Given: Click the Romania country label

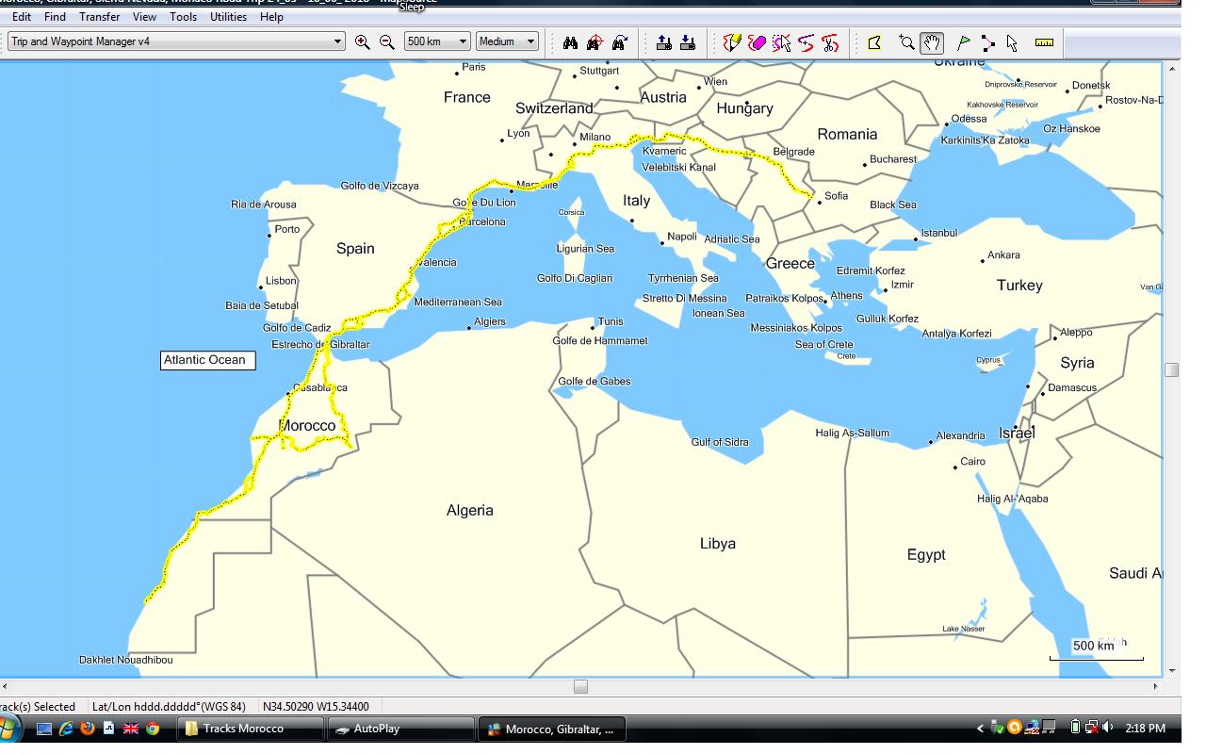Looking at the screenshot, I should click(847, 134).
